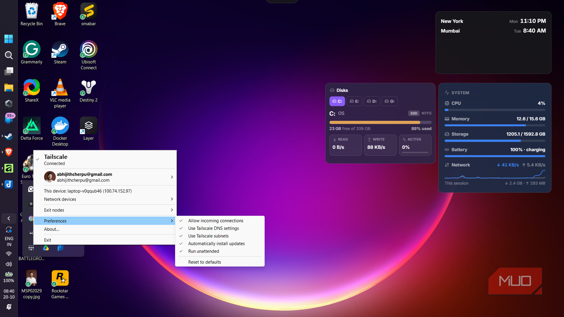Open ShareX desktop icon
The width and height of the screenshot is (564, 317).
tap(31, 91)
